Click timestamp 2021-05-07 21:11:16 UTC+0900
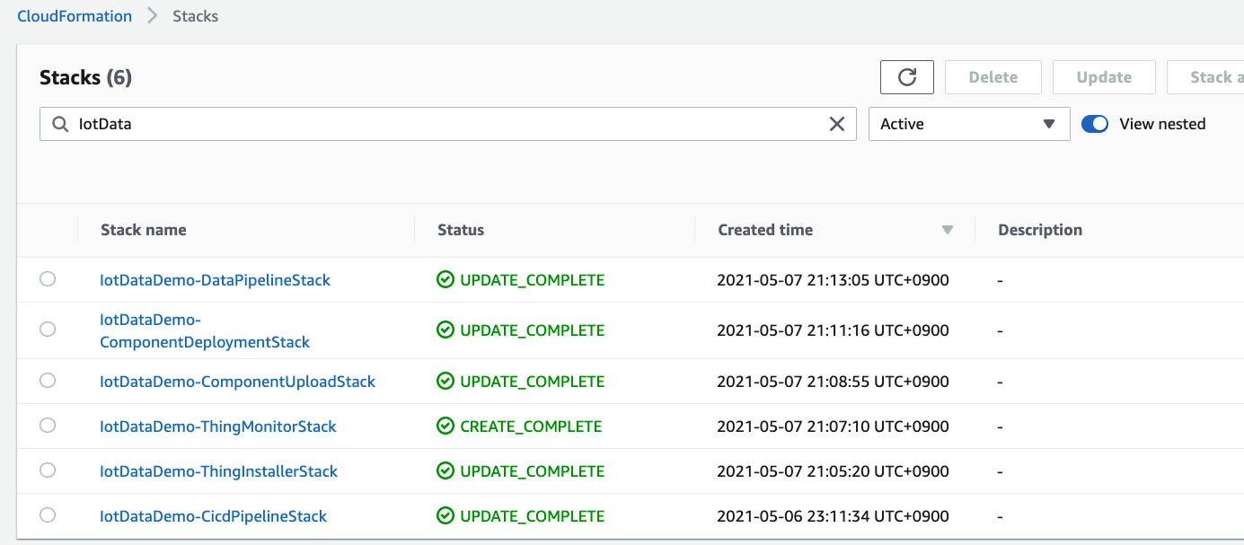The image size is (1244, 545). [x=833, y=330]
